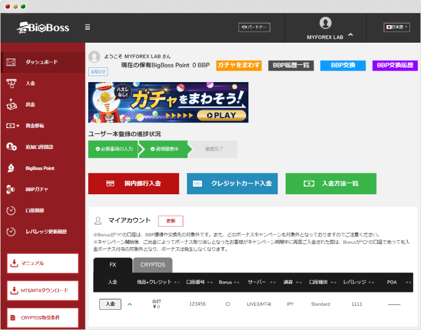Click the gacha PLAY banner
Screen dimensions: 421x330
click(168, 102)
